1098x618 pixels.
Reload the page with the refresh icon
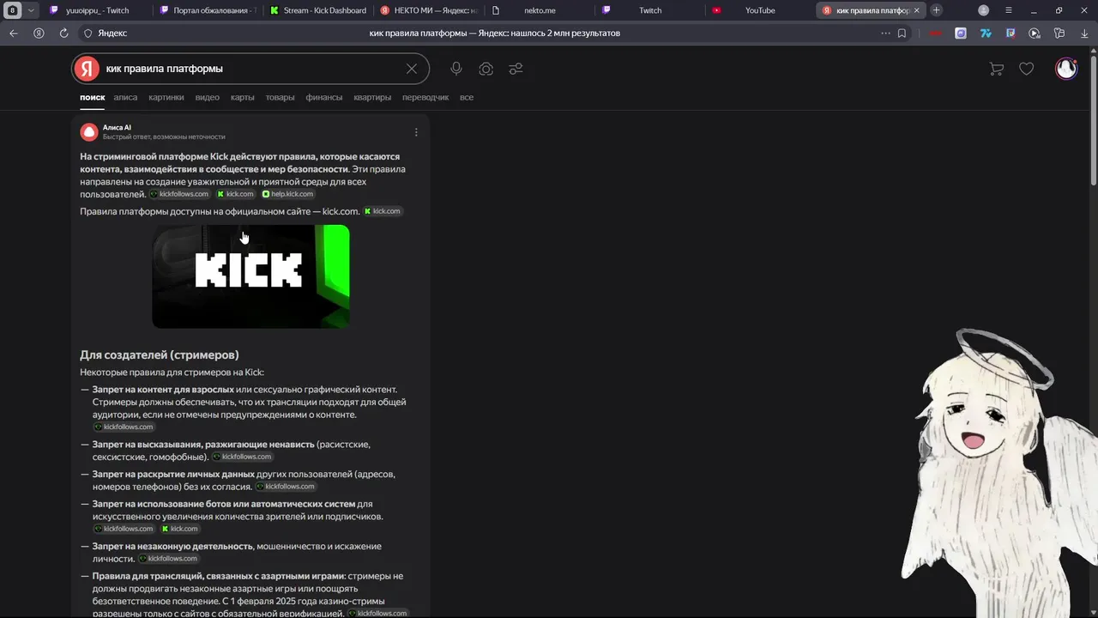click(63, 33)
